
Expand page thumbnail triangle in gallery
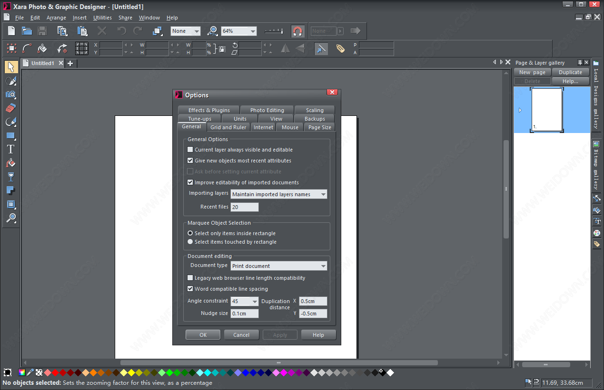(520, 110)
